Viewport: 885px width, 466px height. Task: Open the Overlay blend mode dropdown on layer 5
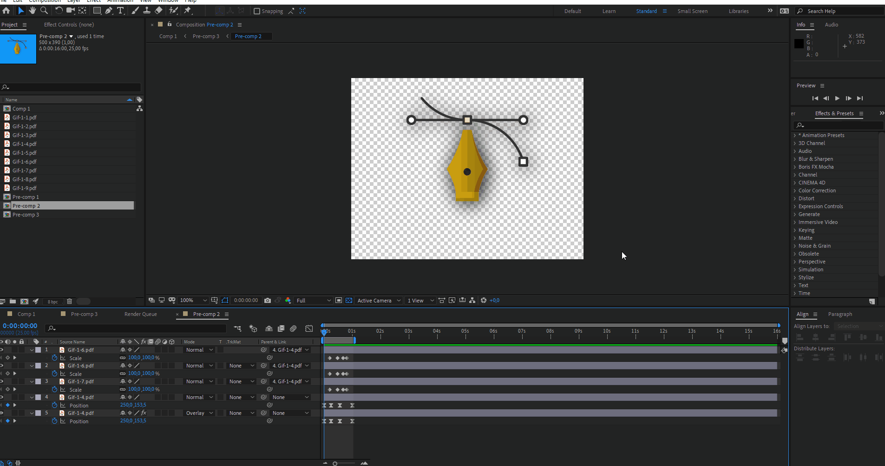coord(200,413)
